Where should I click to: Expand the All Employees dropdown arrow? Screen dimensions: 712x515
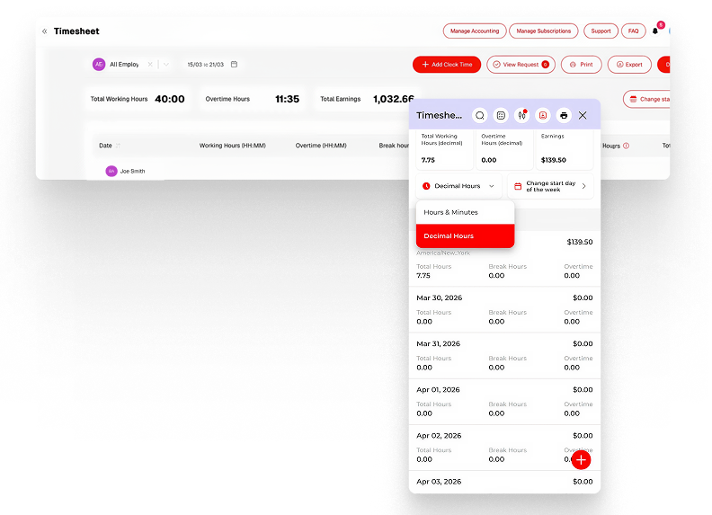pos(166,65)
